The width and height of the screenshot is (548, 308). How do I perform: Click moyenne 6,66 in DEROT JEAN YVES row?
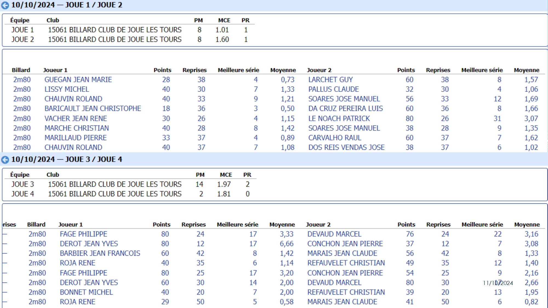(287, 244)
